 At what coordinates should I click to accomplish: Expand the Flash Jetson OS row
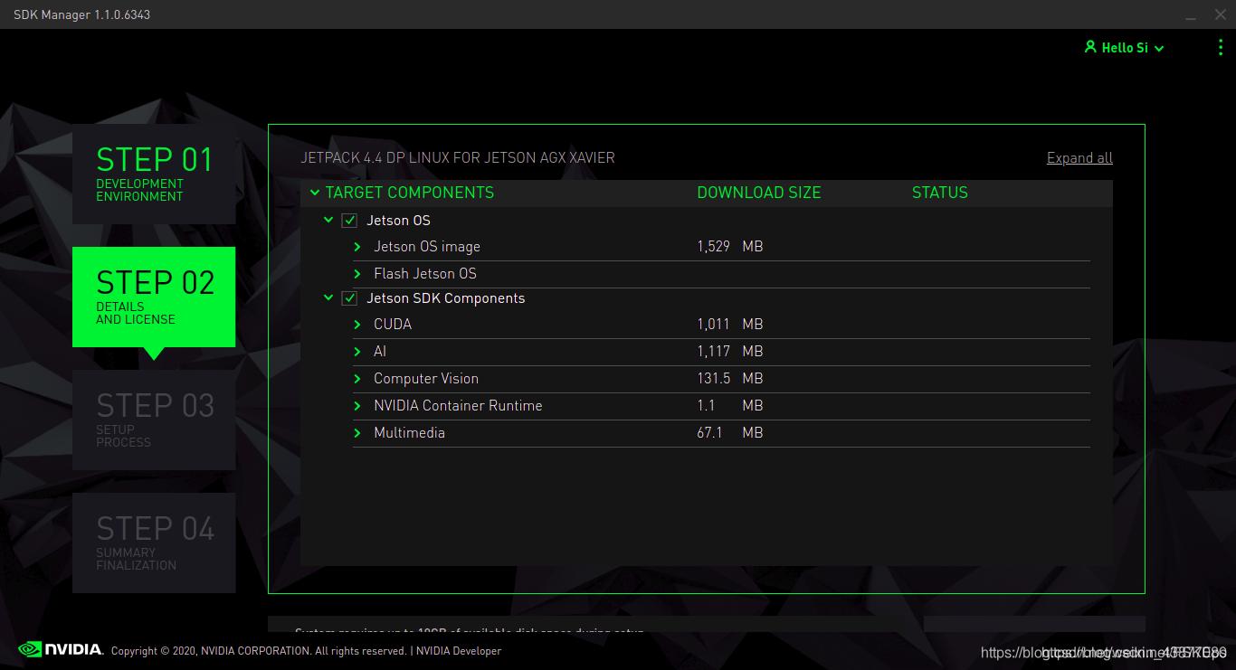[357, 274]
